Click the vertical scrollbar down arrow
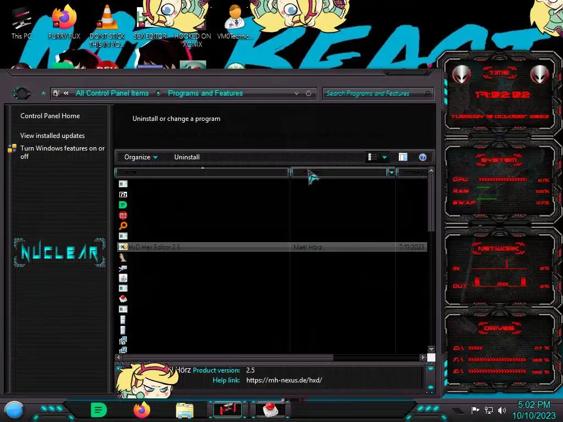563x422 pixels. point(431,349)
